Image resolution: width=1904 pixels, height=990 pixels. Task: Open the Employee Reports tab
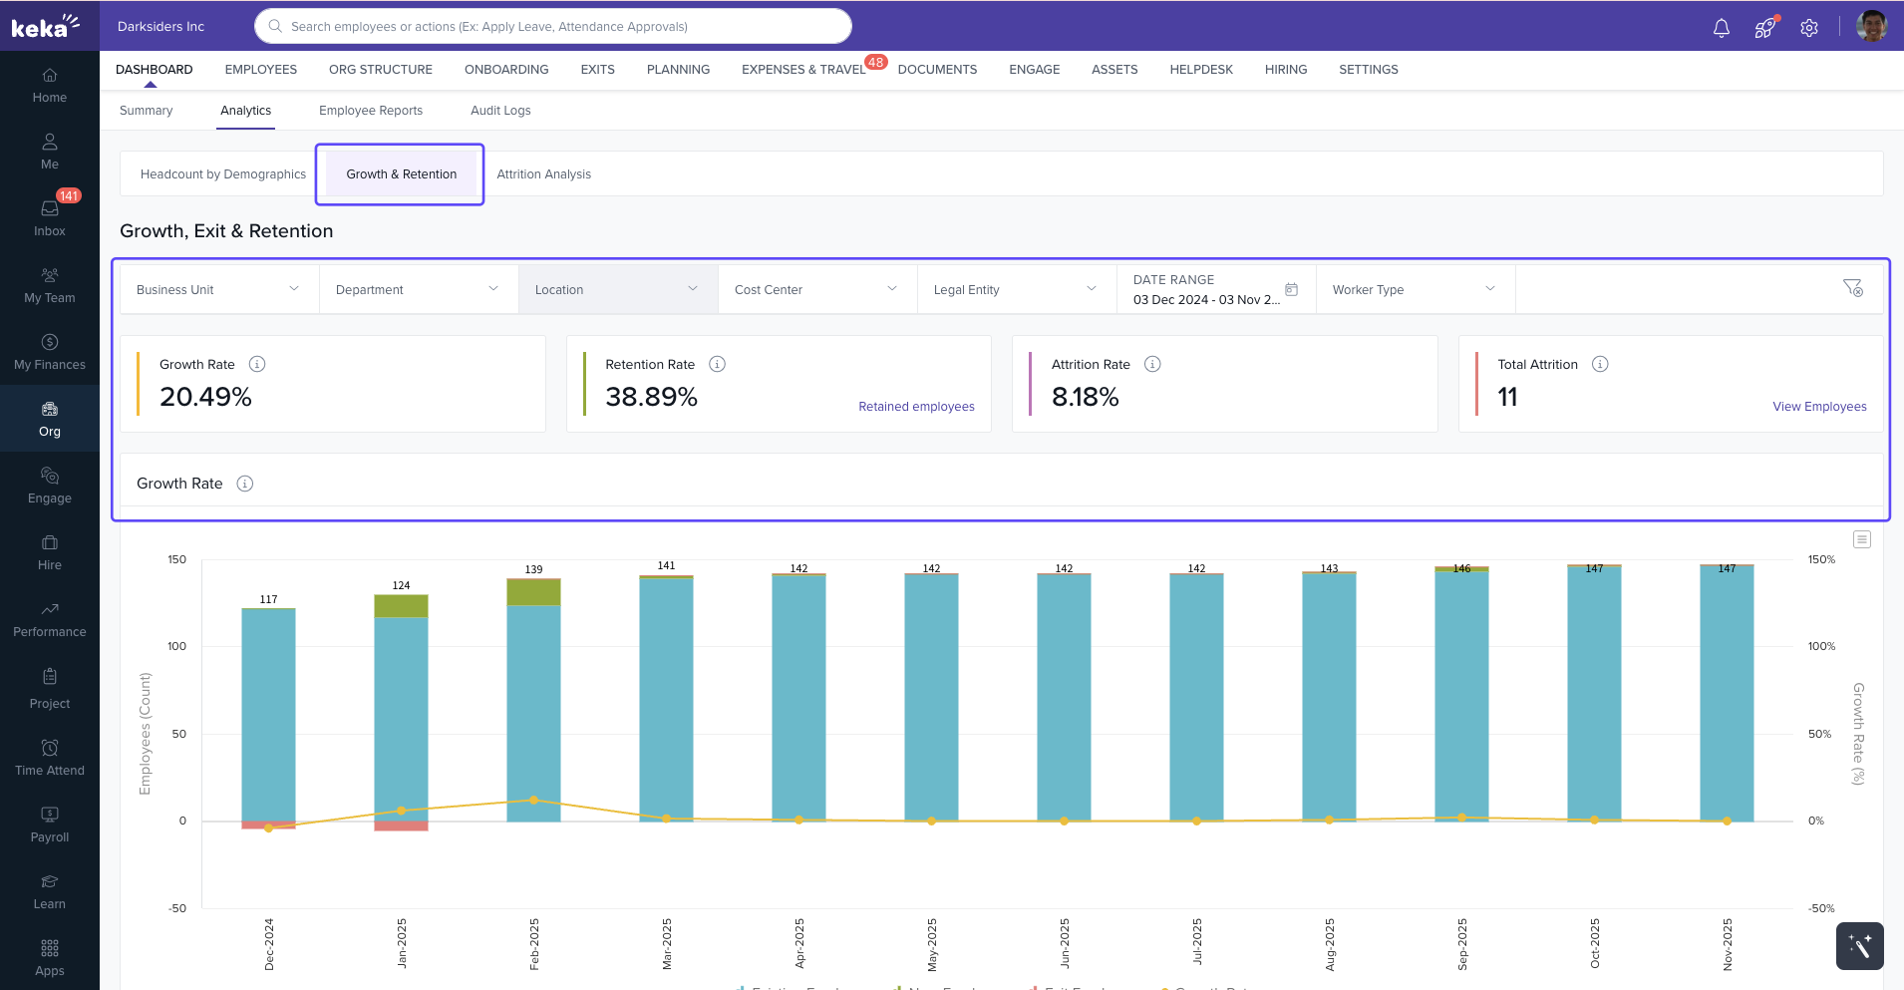[x=371, y=111]
